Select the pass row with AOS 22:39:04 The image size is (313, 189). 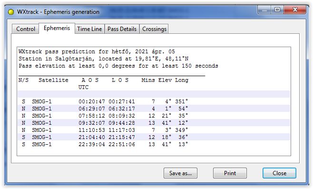(x=154, y=144)
